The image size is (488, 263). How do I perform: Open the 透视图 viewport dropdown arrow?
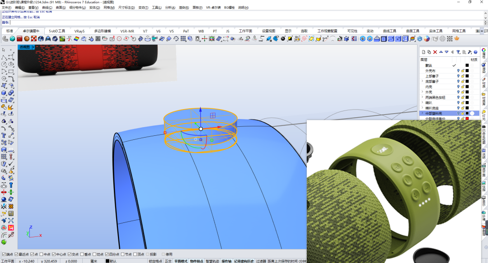coord(33,47)
